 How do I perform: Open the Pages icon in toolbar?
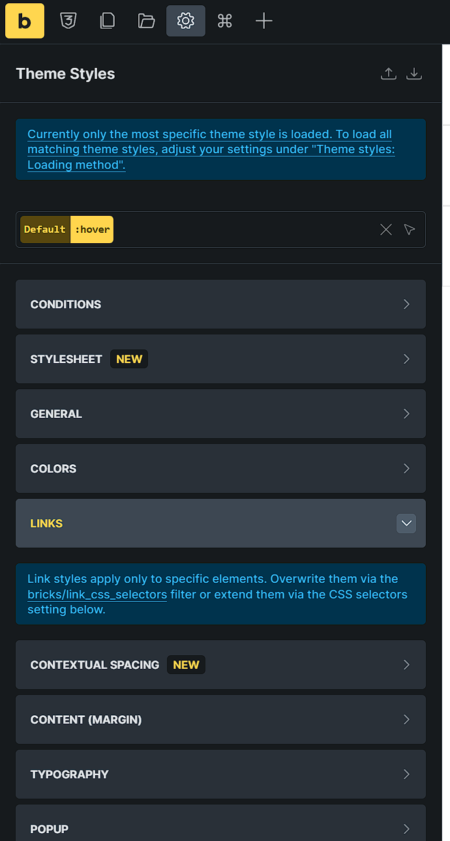tap(107, 21)
